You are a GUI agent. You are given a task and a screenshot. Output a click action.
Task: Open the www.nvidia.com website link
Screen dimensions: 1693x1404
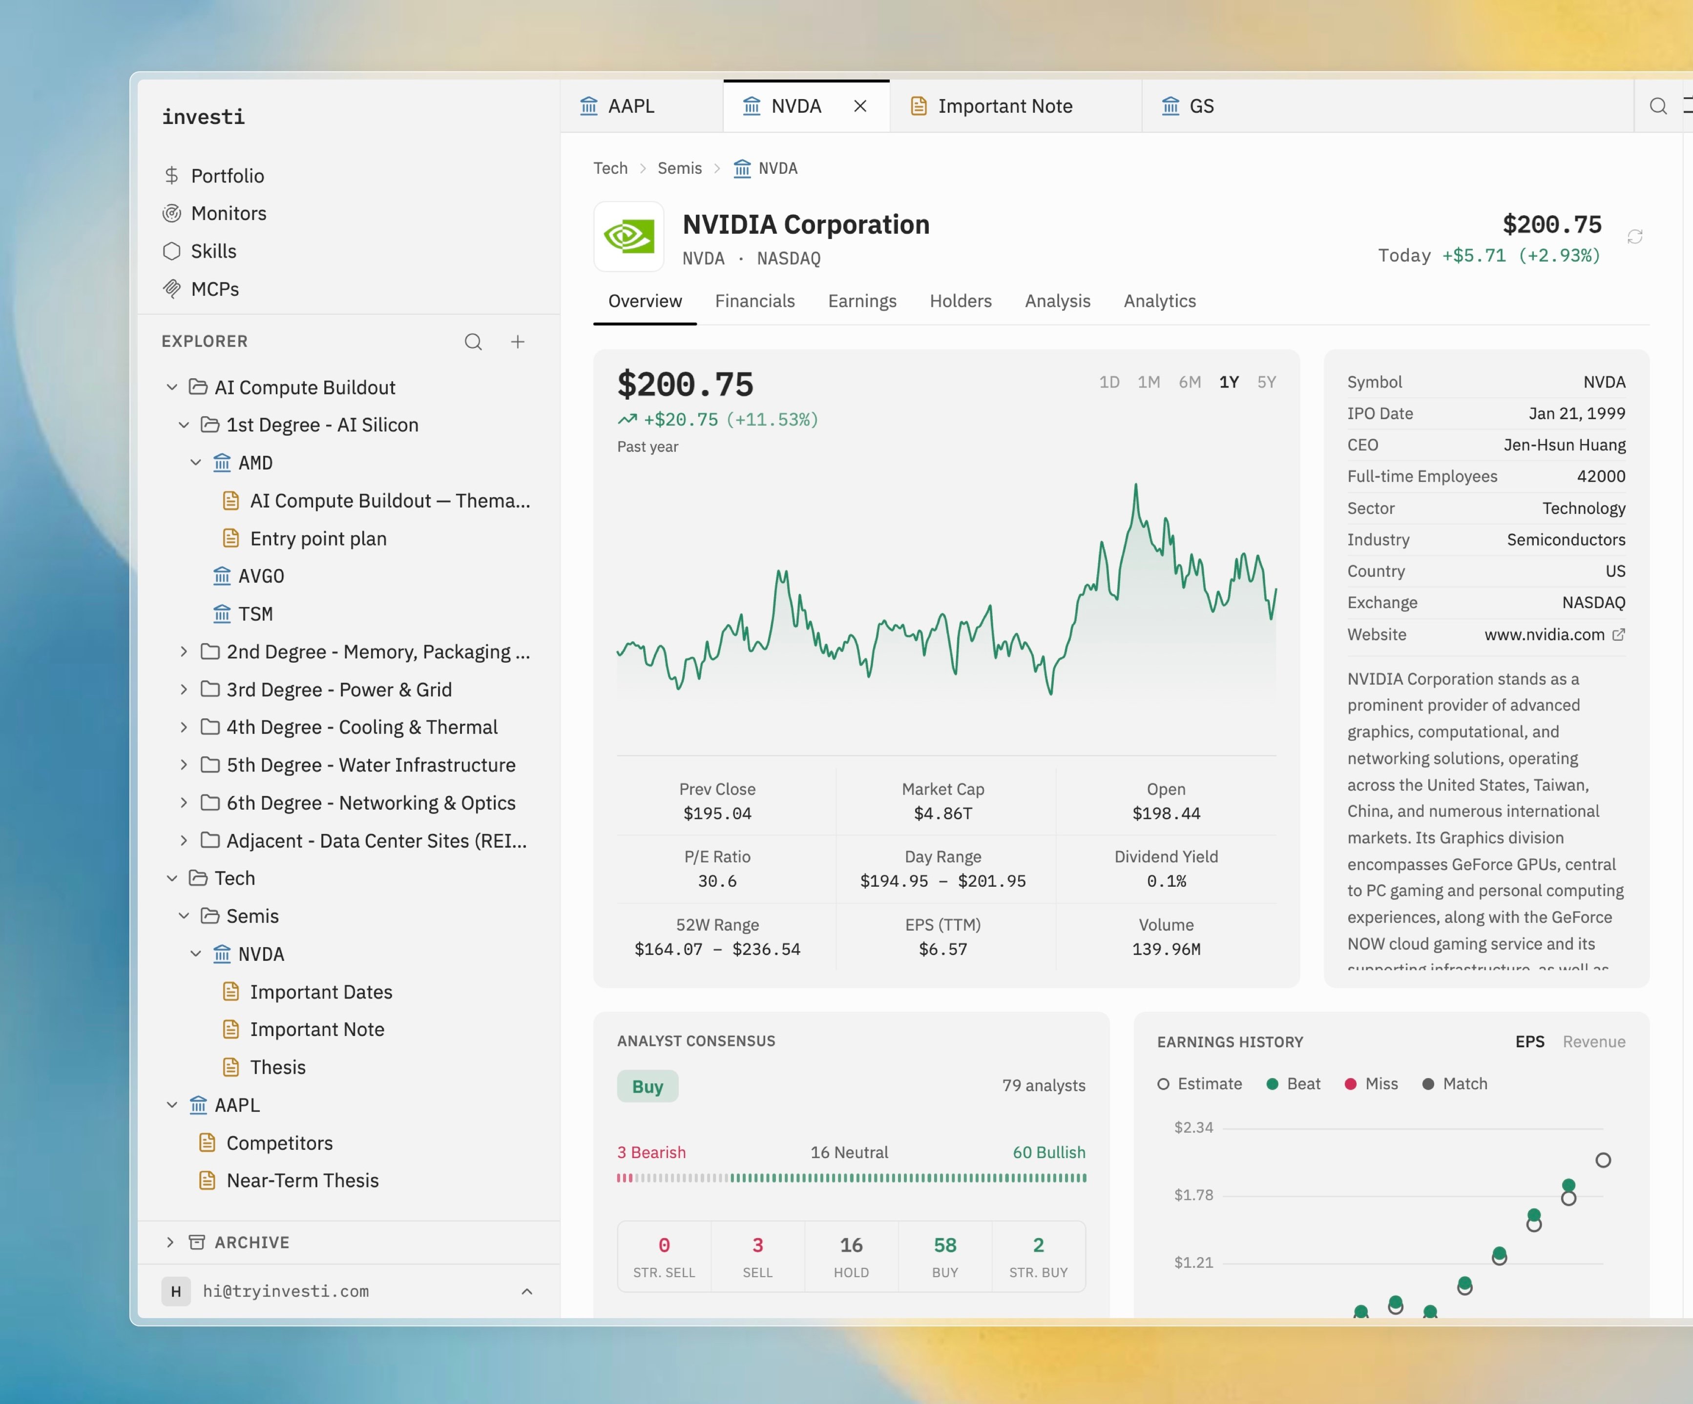click(x=1544, y=635)
